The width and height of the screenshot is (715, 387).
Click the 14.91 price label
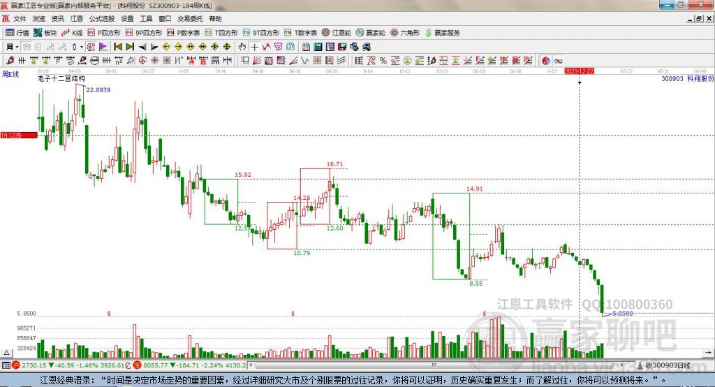[x=474, y=189]
